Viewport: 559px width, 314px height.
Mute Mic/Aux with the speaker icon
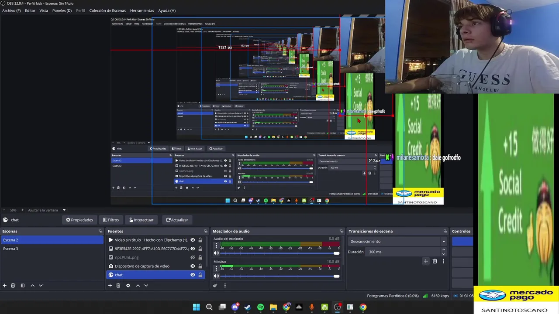pyautogui.click(x=216, y=276)
